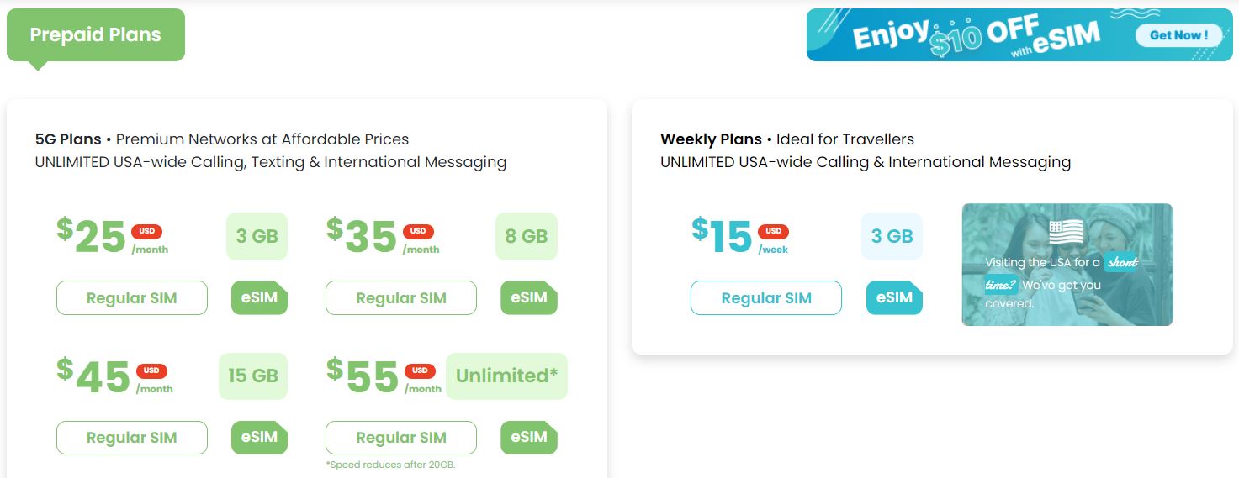Click the 3 GB badge on $25 plan
Screen dimensions: 1239x478
(x=257, y=236)
